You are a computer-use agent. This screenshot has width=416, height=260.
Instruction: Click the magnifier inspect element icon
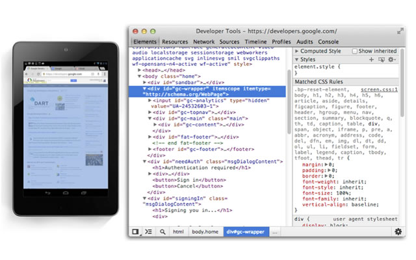click(162, 232)
